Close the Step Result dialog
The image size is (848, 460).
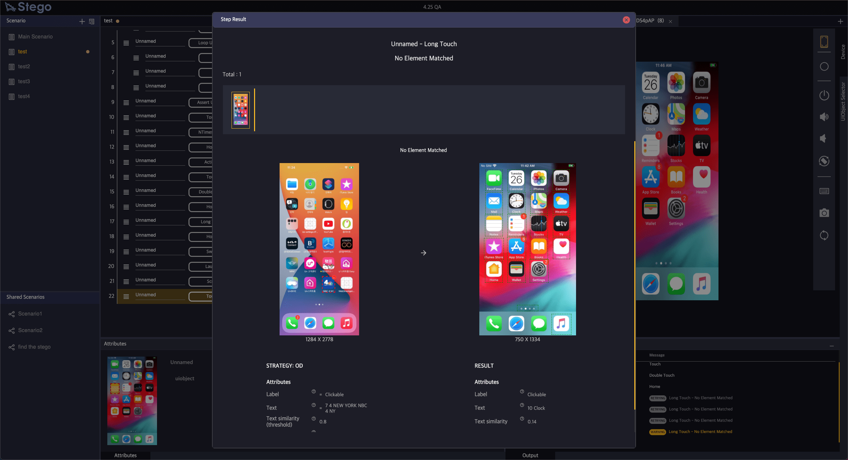point(626,20)
